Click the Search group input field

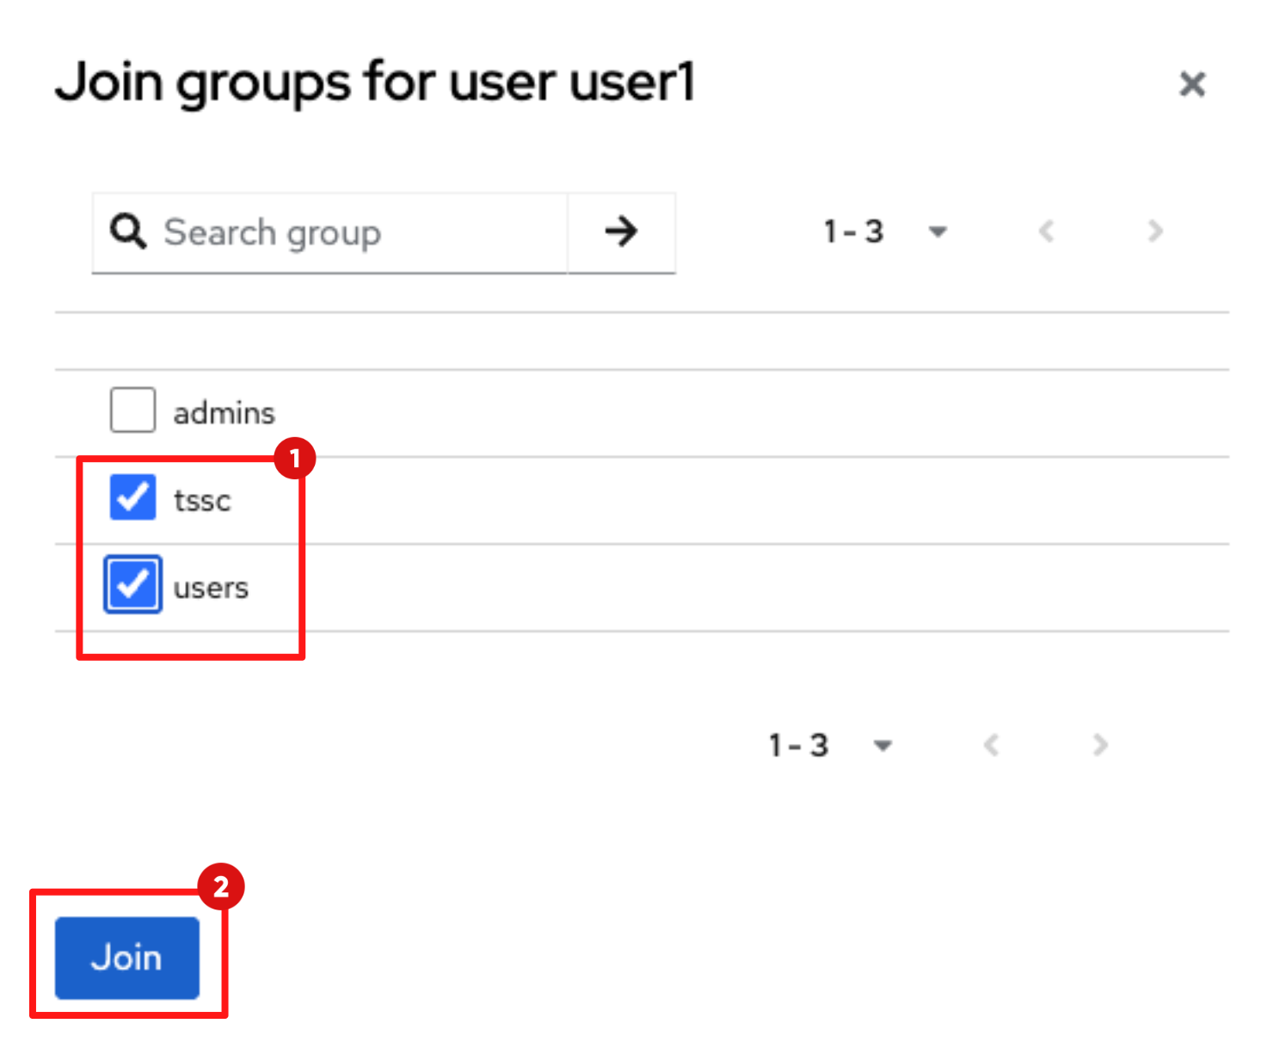(344, 231)
